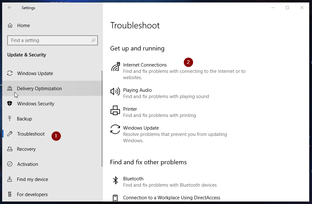Click the Recovery icon in sidebar
The height and width of the screenshot is (204, 312).
point(10,149)
